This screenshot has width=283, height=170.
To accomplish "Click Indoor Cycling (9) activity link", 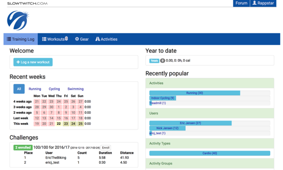I will tap(162, 98).
